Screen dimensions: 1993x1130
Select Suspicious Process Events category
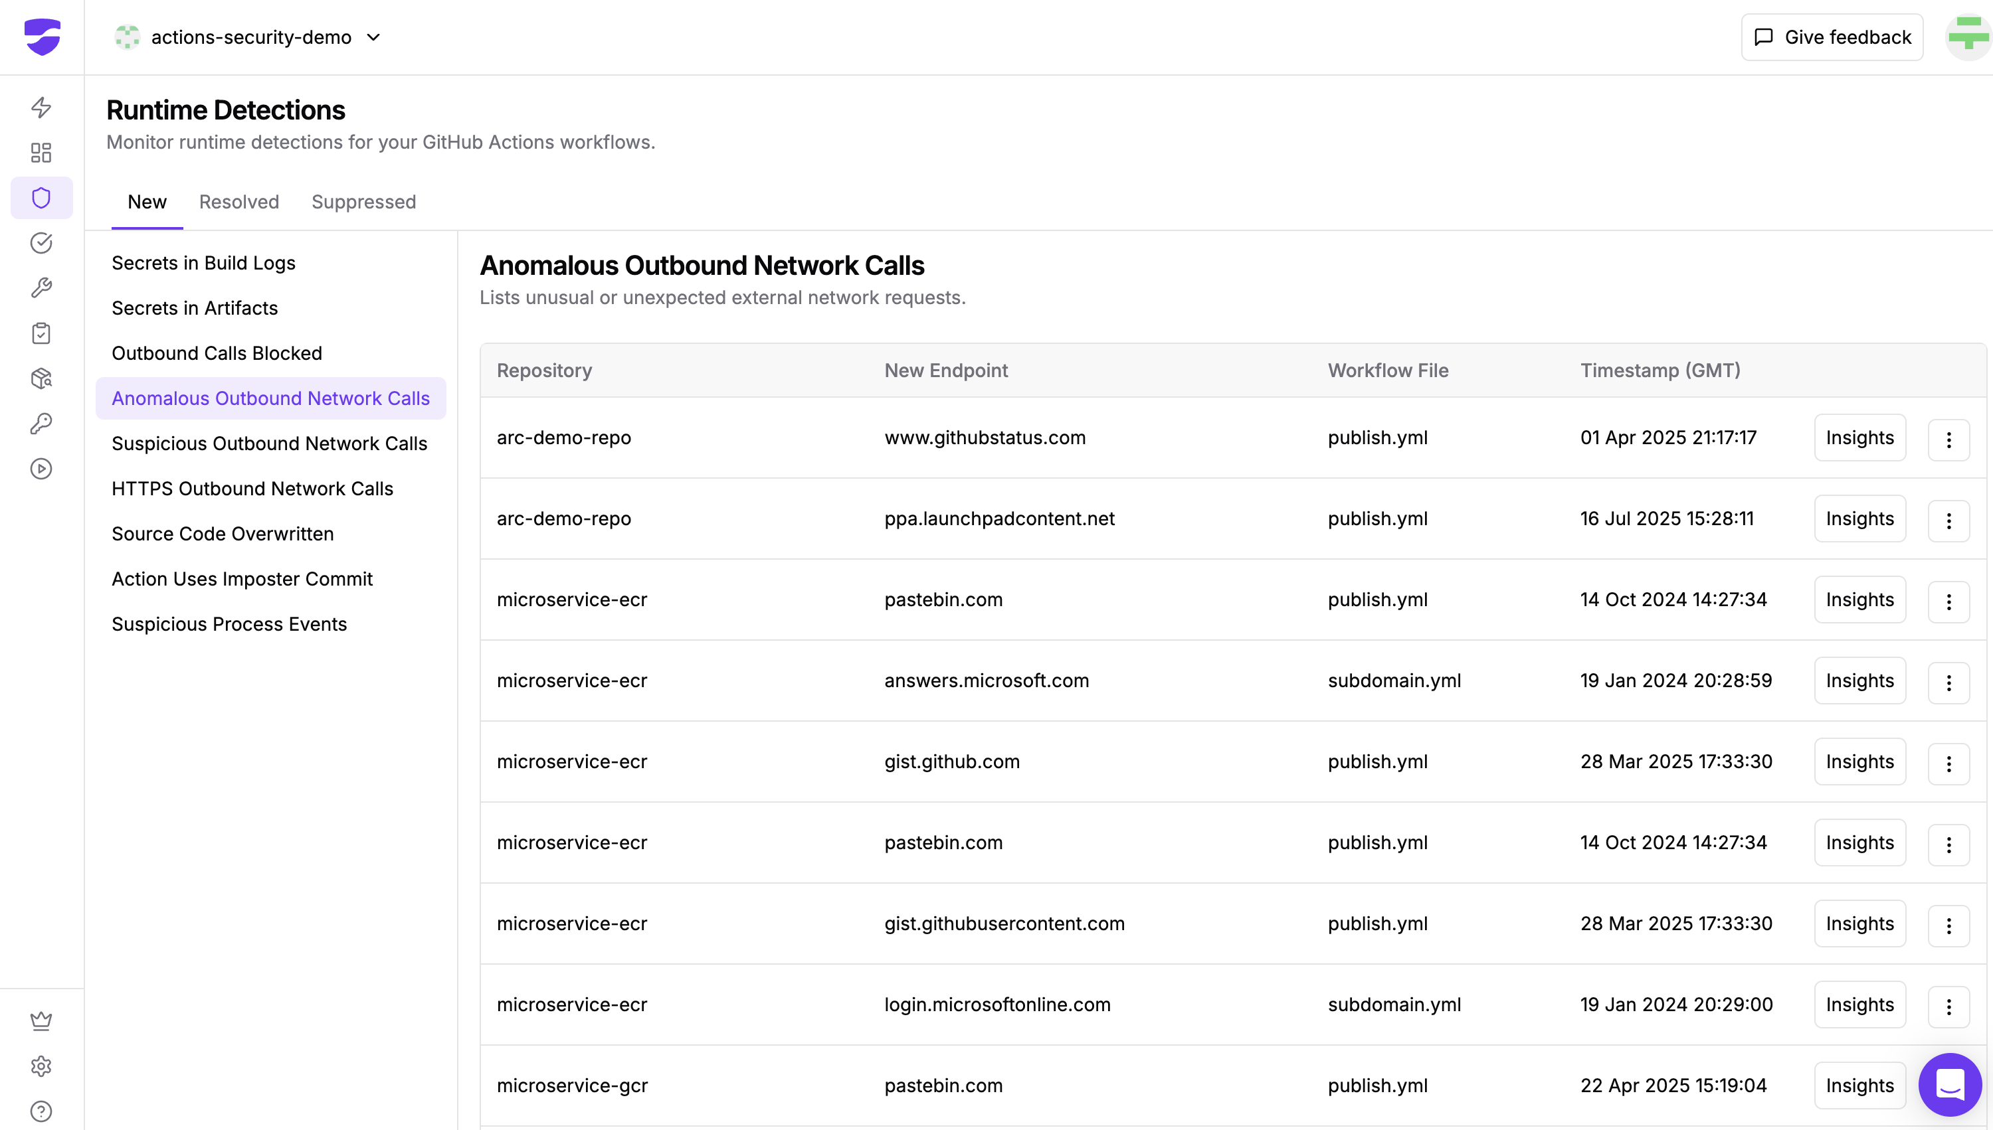click(229, 624)
